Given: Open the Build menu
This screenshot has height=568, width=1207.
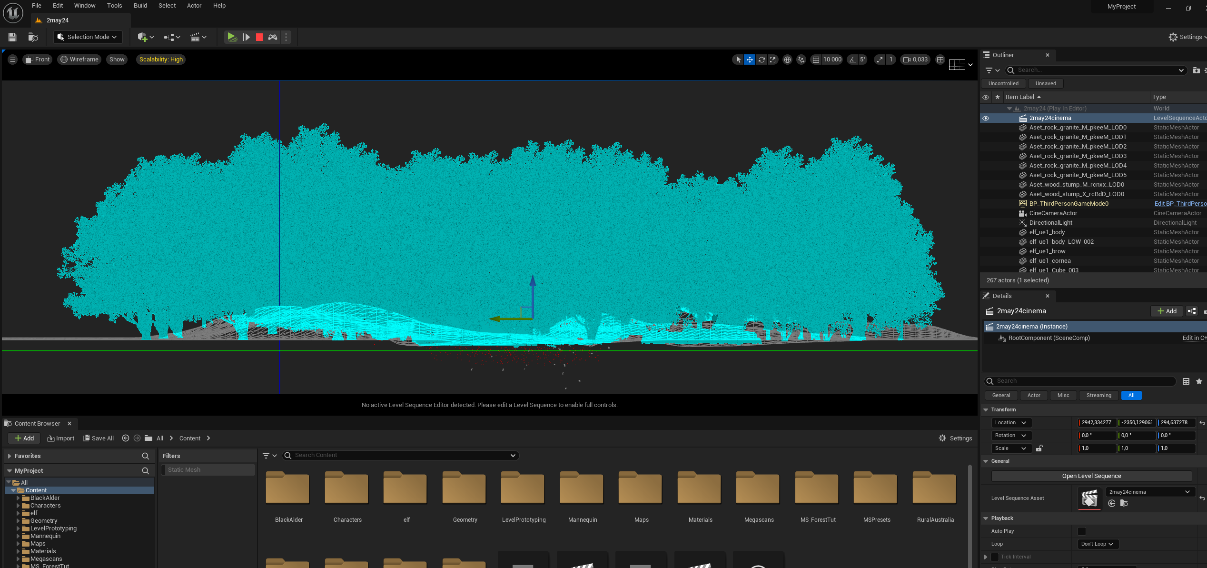Looking at the screenshot, I should 140,6.
